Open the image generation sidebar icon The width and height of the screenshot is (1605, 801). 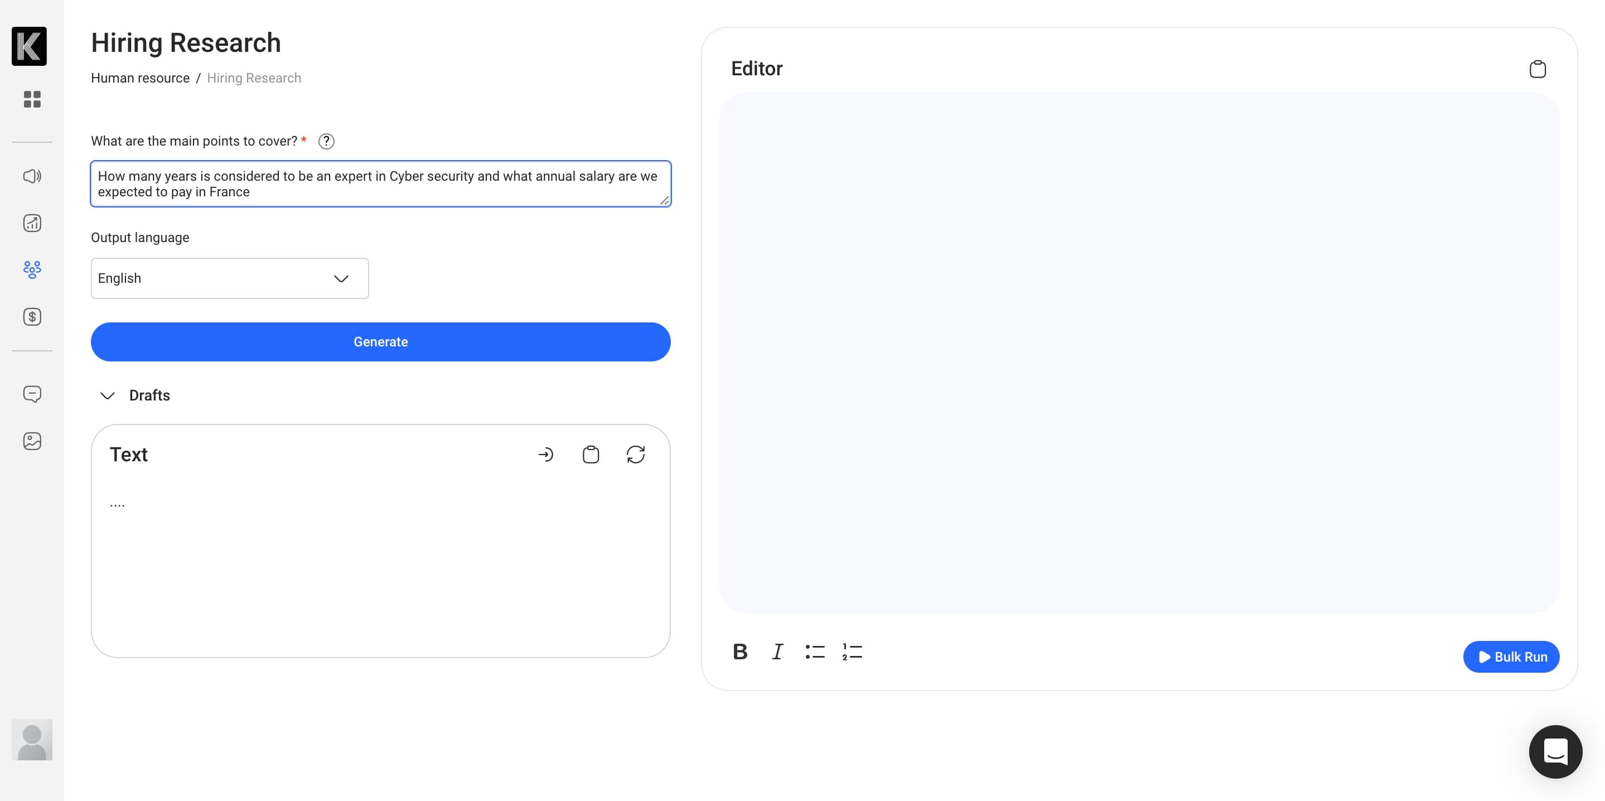point(32,441)
